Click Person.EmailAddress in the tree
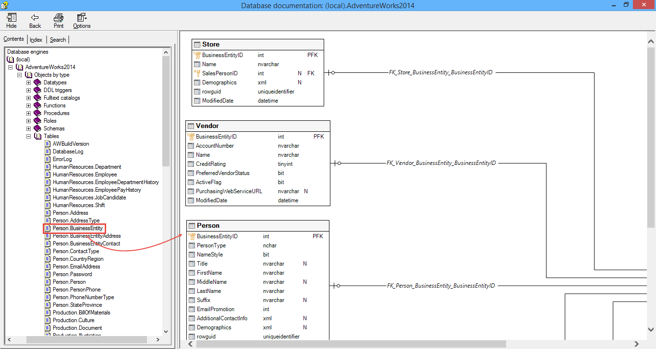 point(76,267)
